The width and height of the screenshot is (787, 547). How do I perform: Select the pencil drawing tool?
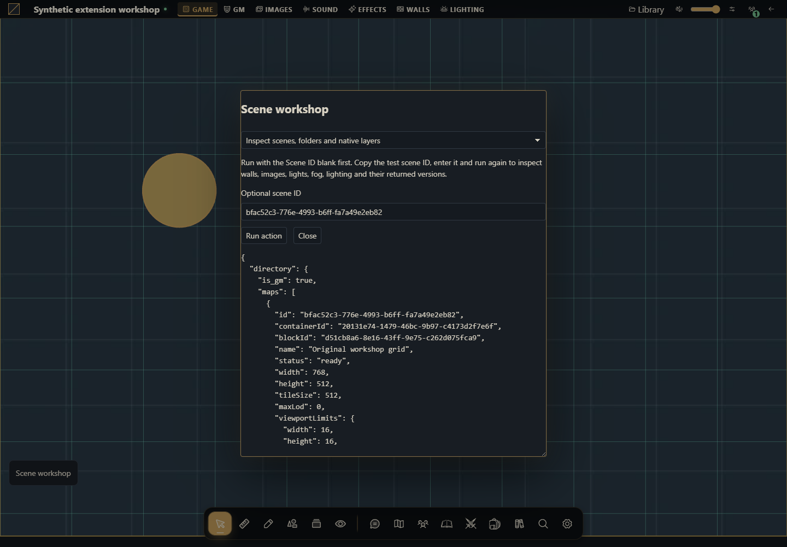268,524
